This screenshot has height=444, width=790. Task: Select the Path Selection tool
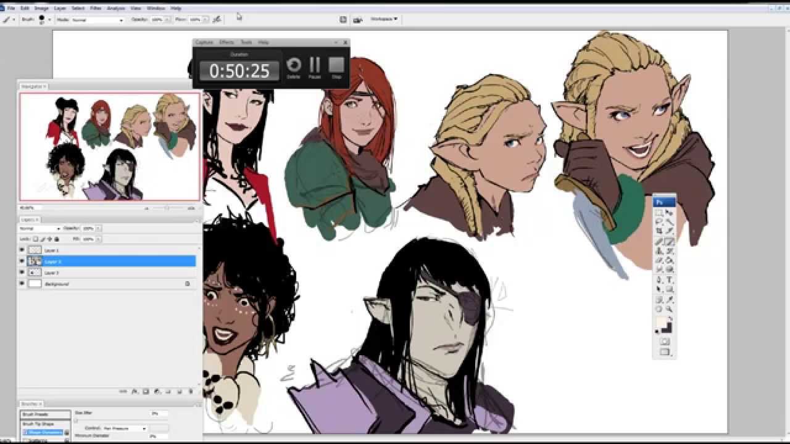[659, 289]
